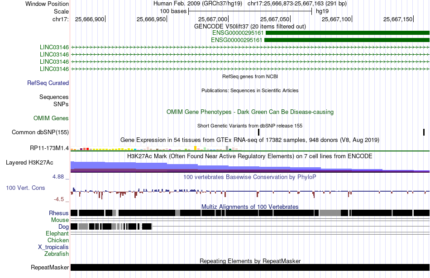Viewport: 430px width, 278px height.
Task: Click the RP11-173M1.4 GTEx label
Action: coord(49,148)
